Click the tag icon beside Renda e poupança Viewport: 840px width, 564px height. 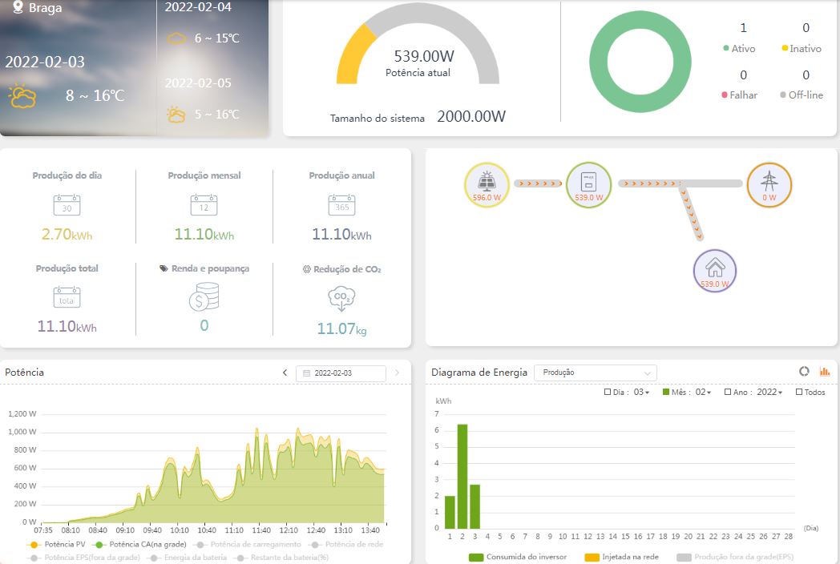pos(164,268)
